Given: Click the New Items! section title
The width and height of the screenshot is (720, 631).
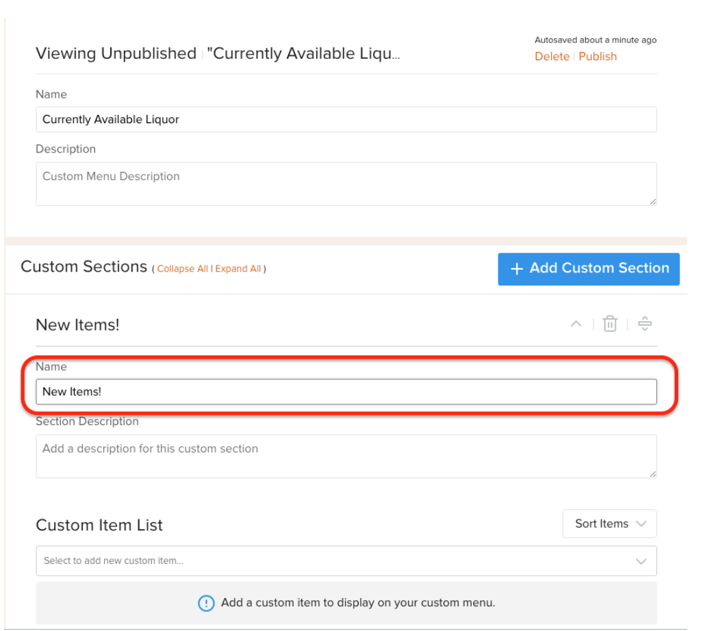Looking at the screenshot, I should pyautogui.click(x=77, y=324).
